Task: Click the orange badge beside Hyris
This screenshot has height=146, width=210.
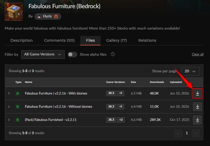Action: (x=56, y=16)
